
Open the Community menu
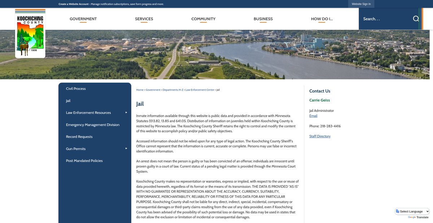(x=203, y=19)
